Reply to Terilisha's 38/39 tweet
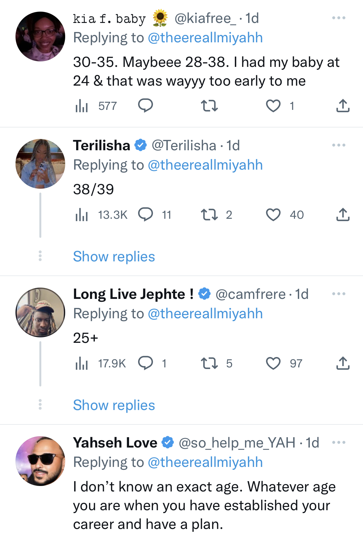This screenshot has height=538, width=363. click(146, 215)
